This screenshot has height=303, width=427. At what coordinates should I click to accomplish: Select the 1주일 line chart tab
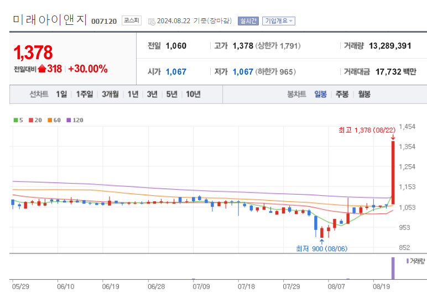click(85, 94)
